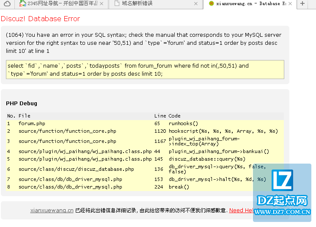Click the Discuz! Database Error heading
316x227 pixels.
coord(40,19)
